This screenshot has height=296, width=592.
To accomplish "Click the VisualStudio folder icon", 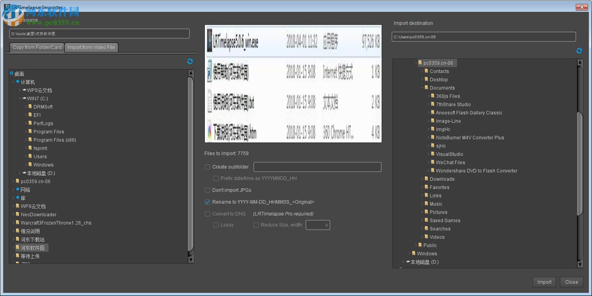I will tap(433, 154).
